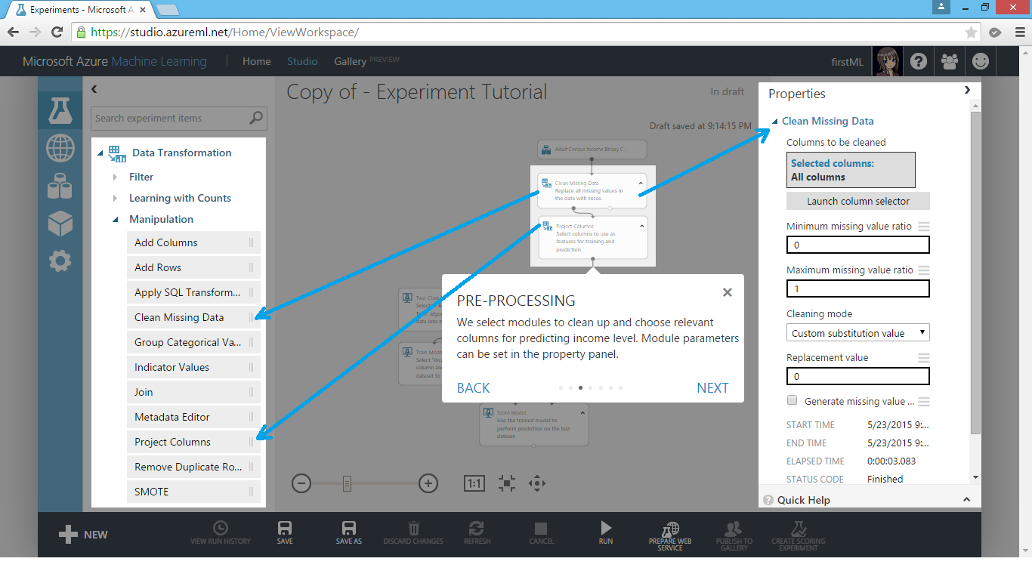
Task: Select the Indicator Values module
Action: point(193,367)
